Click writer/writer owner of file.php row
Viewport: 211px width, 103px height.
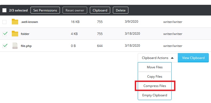173,46
